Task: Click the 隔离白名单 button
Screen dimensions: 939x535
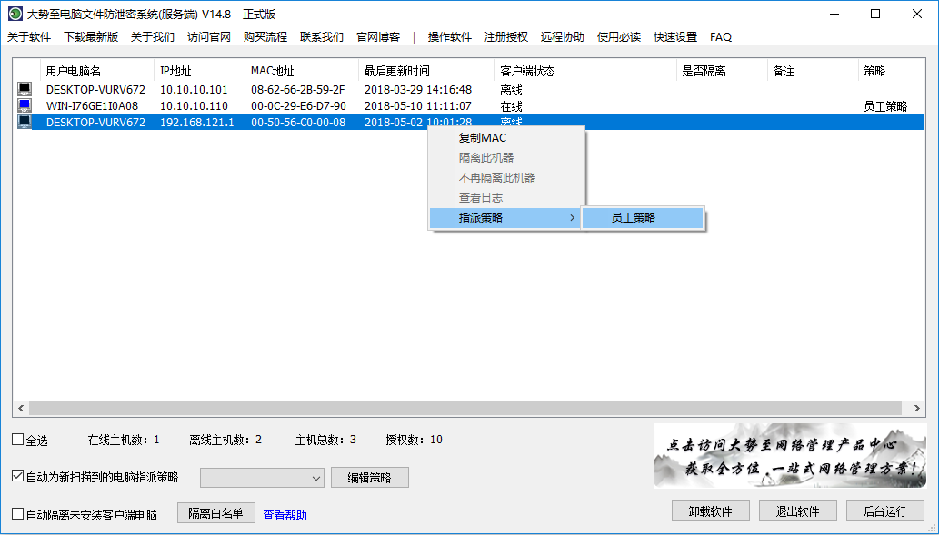Action: [215, 513]
